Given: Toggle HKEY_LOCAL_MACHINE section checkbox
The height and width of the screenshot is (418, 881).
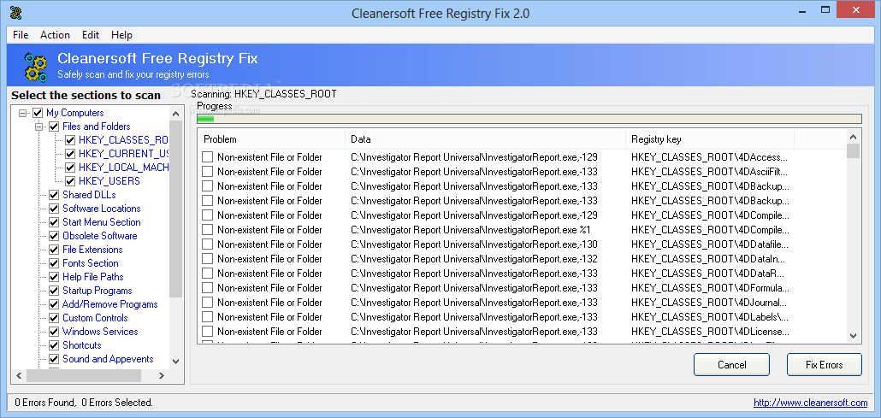Looking at the screenshot, I should [70, 168].
